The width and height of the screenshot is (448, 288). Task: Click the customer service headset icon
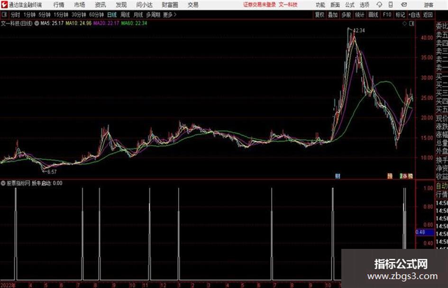pyautogui.click(x=379, y=5)
